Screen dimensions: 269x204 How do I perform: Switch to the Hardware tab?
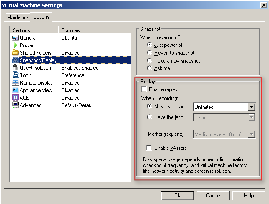[x=18, y=18]
